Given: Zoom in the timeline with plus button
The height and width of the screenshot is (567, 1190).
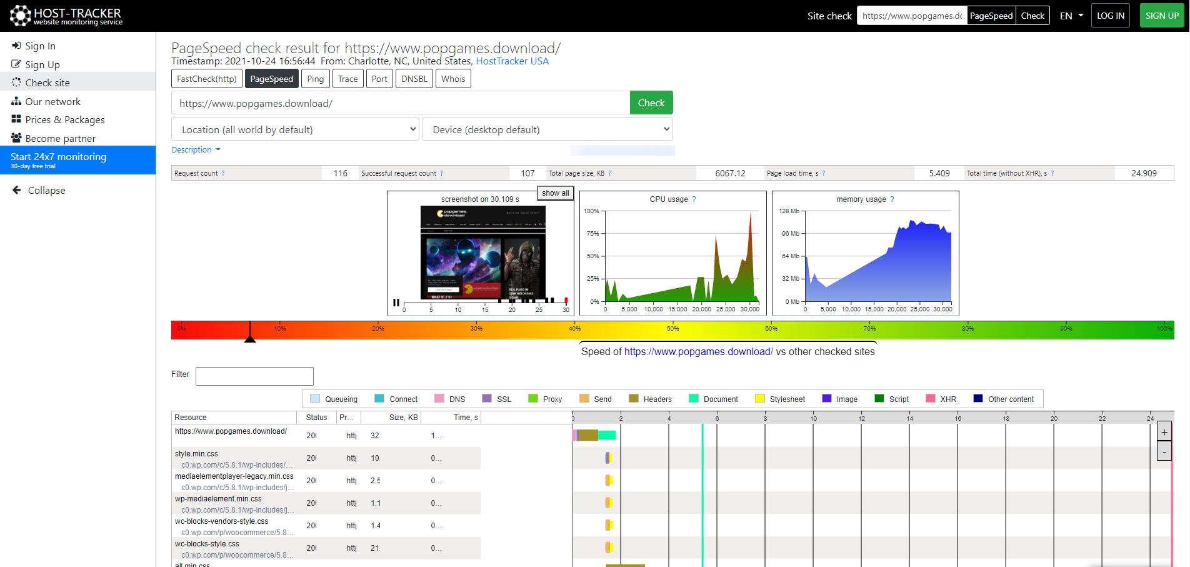Looking at the screenshot, I should 1164,432.
